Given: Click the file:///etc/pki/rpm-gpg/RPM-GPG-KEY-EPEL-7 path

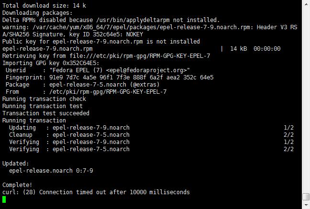Looking at the screenshot, I should pos(140,56).
